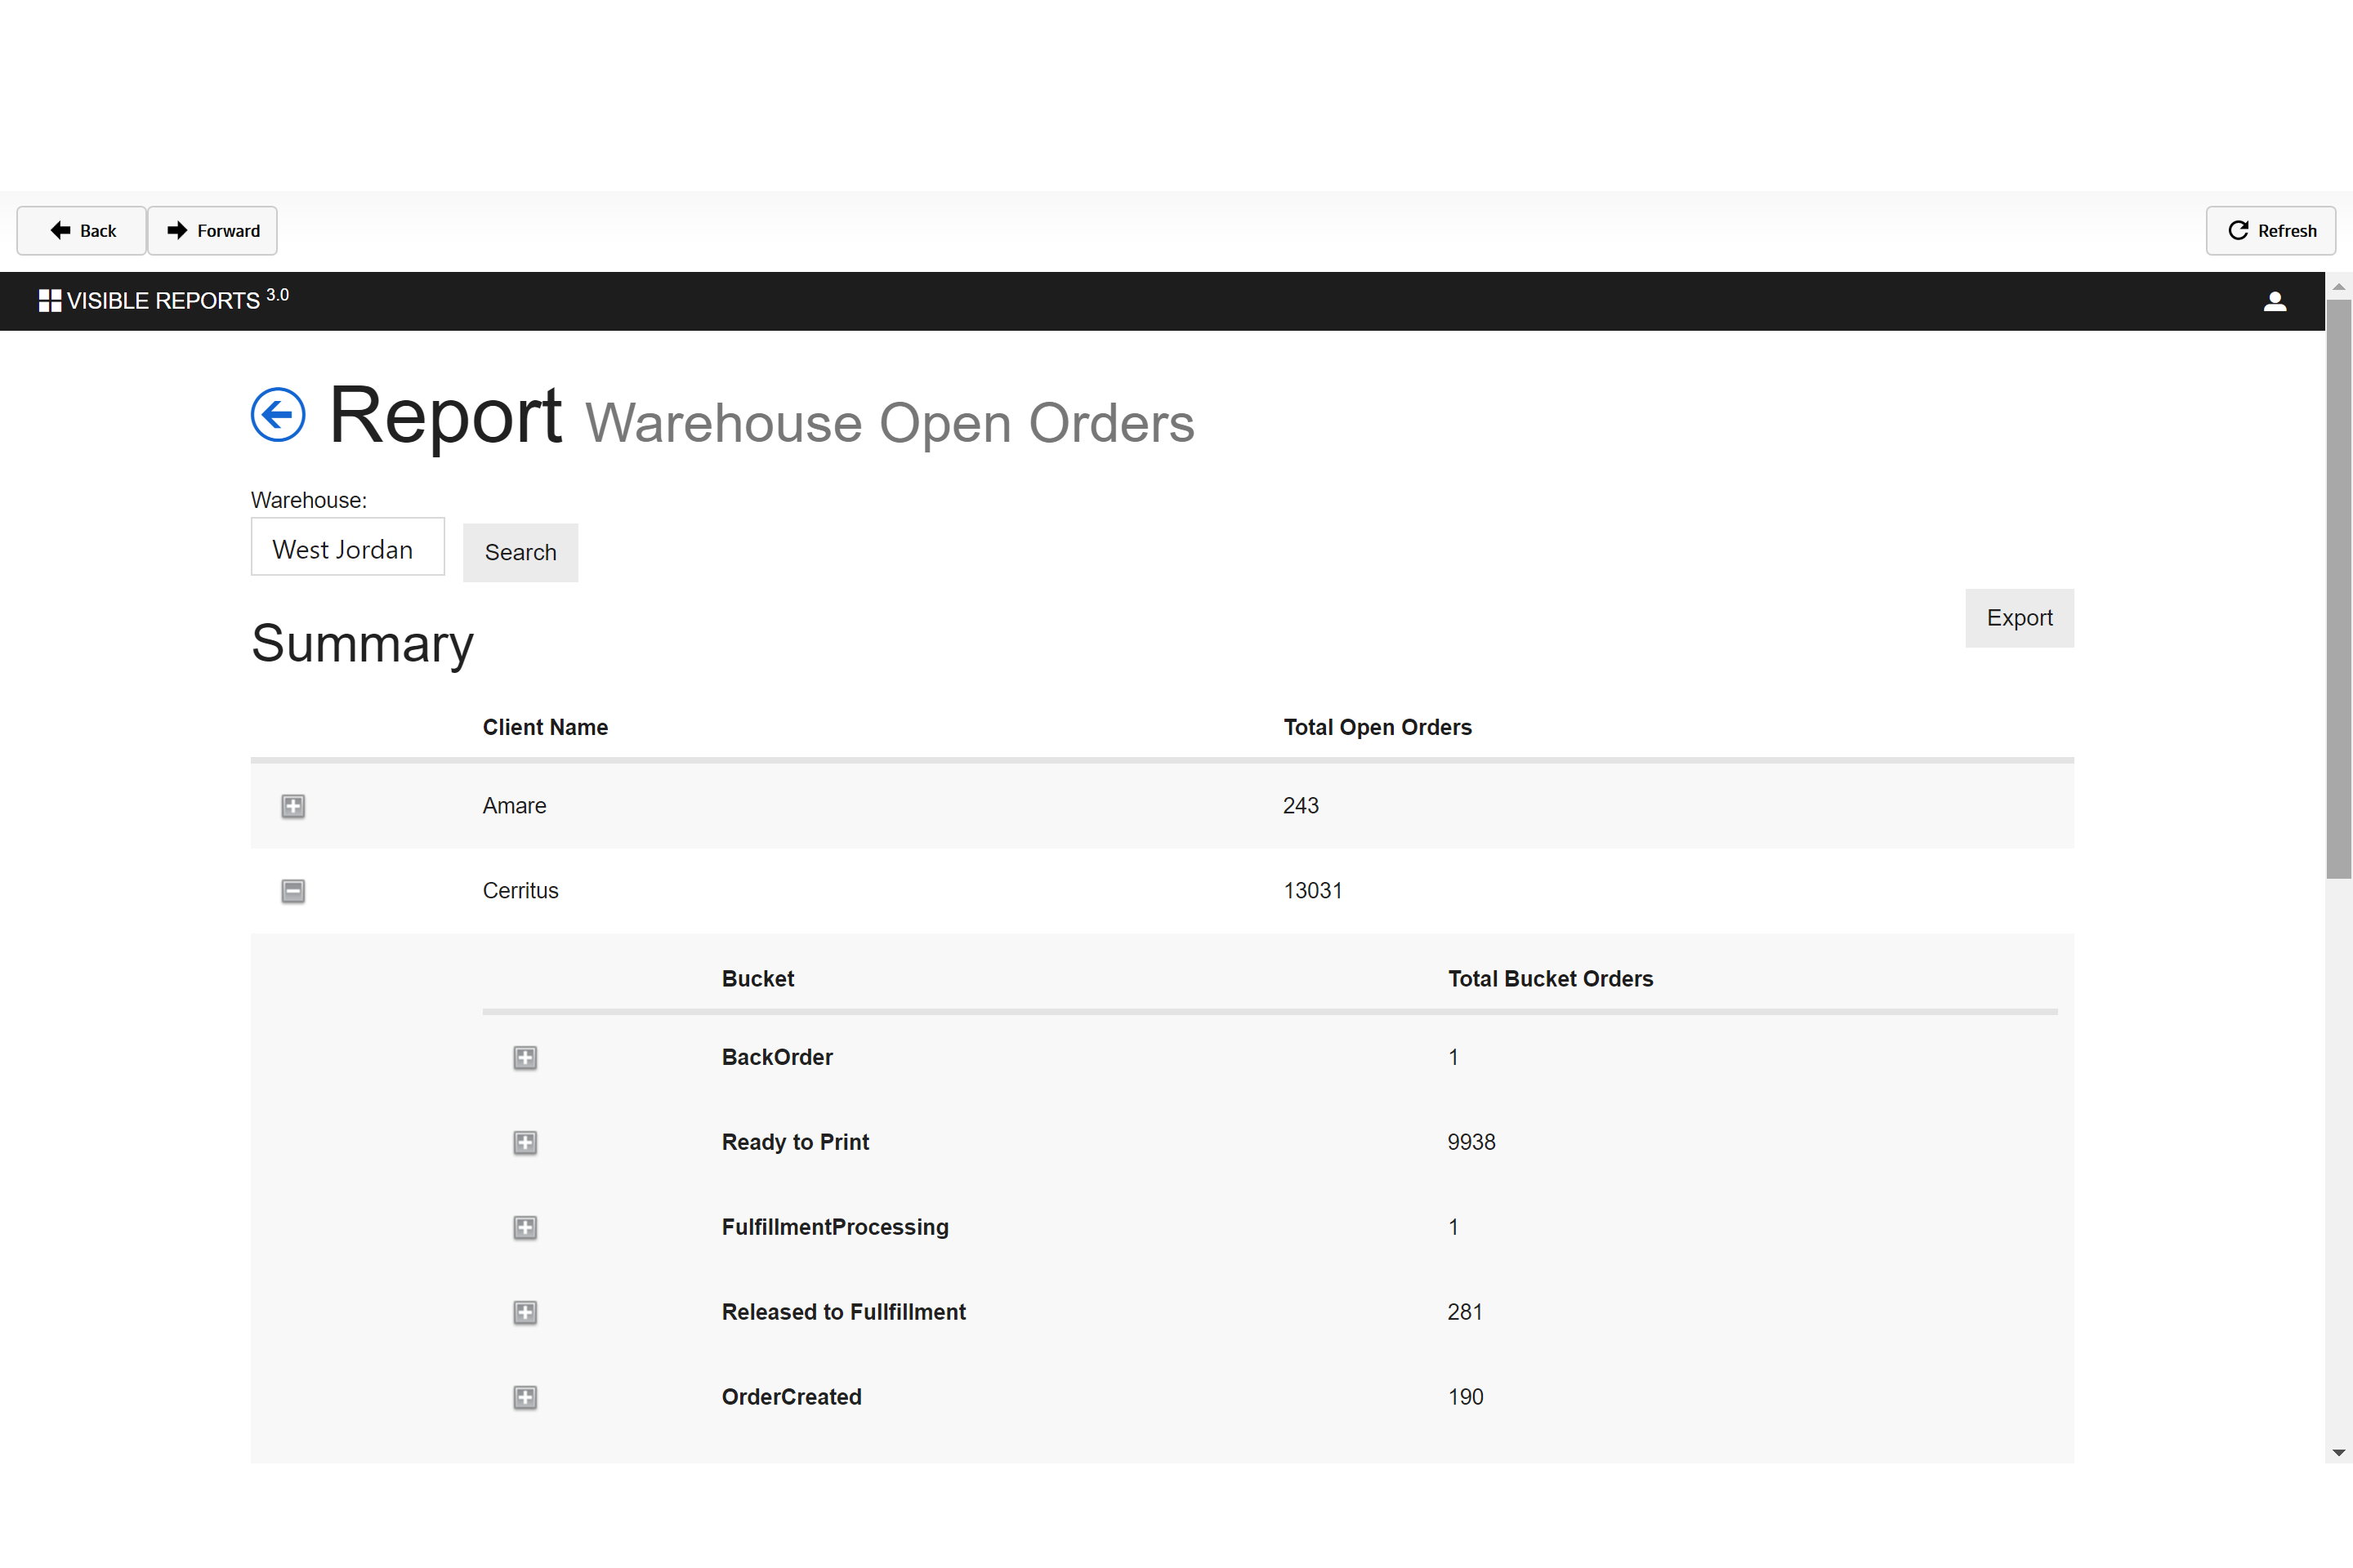Expand the BackOrder bucket

pyautogui.click(x=525, y=1058)
